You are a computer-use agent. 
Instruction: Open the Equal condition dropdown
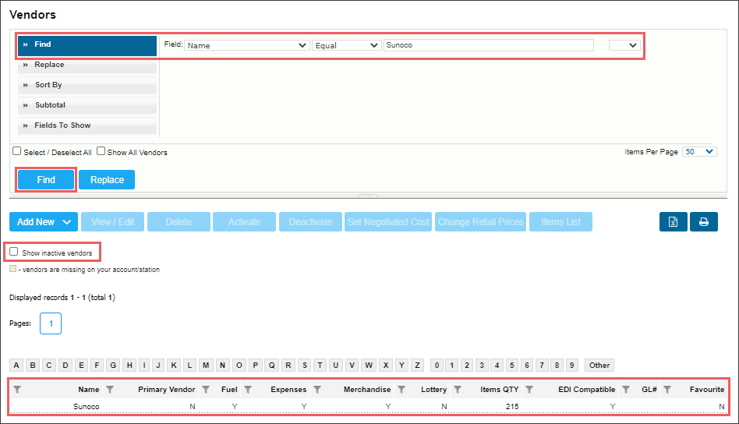coord(346,45)
